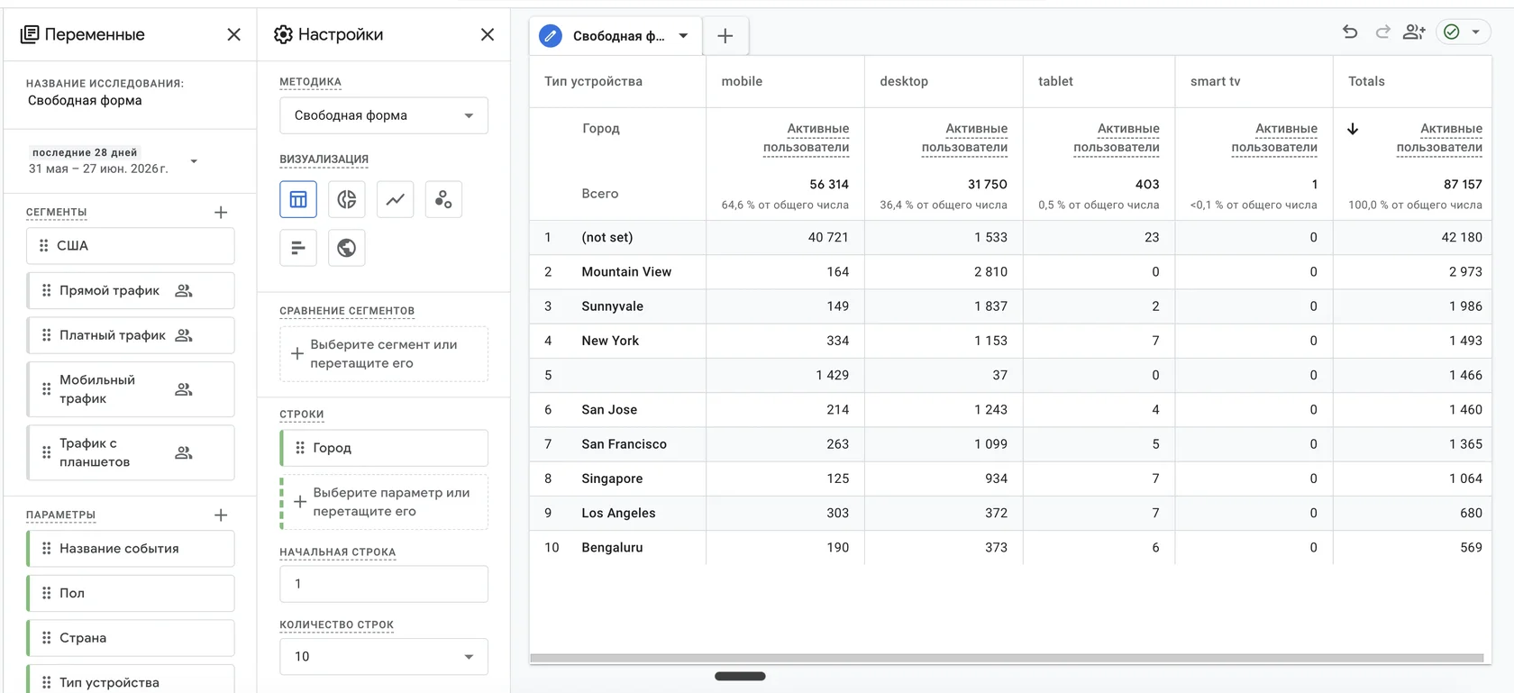
Task: Sort by Totals Активные пользователи column
Action: [x=1438, y=138]
